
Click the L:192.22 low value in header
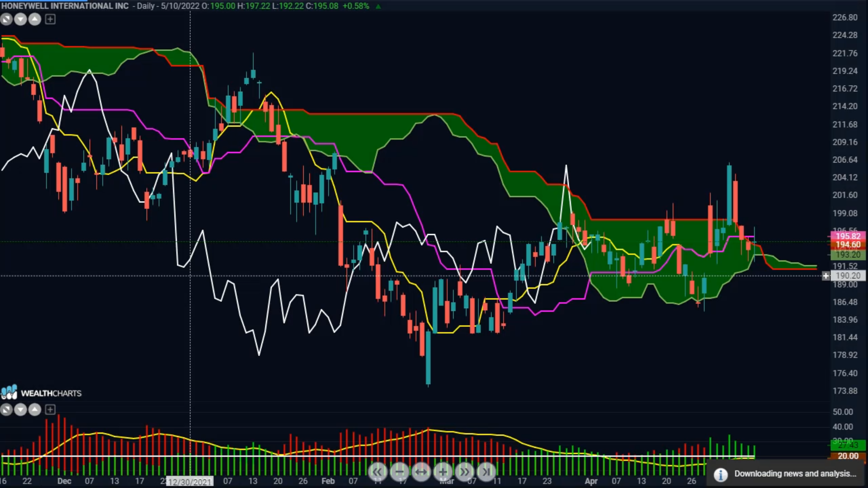click(288, 6)
